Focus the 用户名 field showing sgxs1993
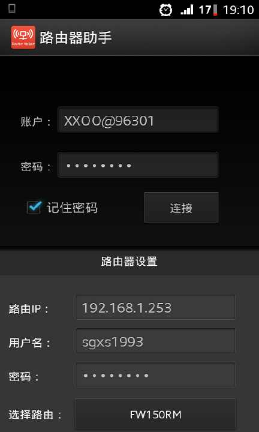Viewport: 259px width, 432px height. click(x=155, y=341)
